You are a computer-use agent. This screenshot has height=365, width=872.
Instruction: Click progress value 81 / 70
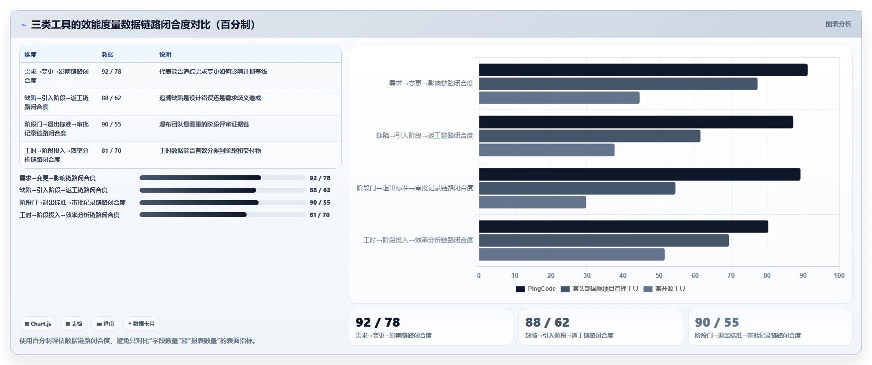320,215
